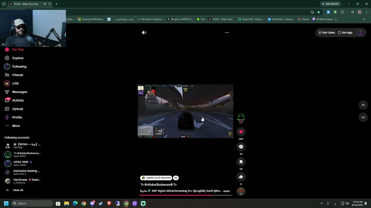This screenshot has height=208, width=371.
Task: Open File Explorer from the taskbar
Action: tap(66, 203)
